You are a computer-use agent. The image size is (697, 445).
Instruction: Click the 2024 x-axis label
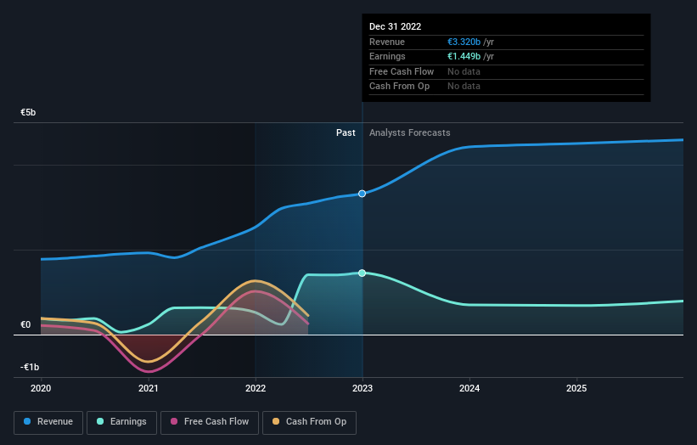[469, 389]
